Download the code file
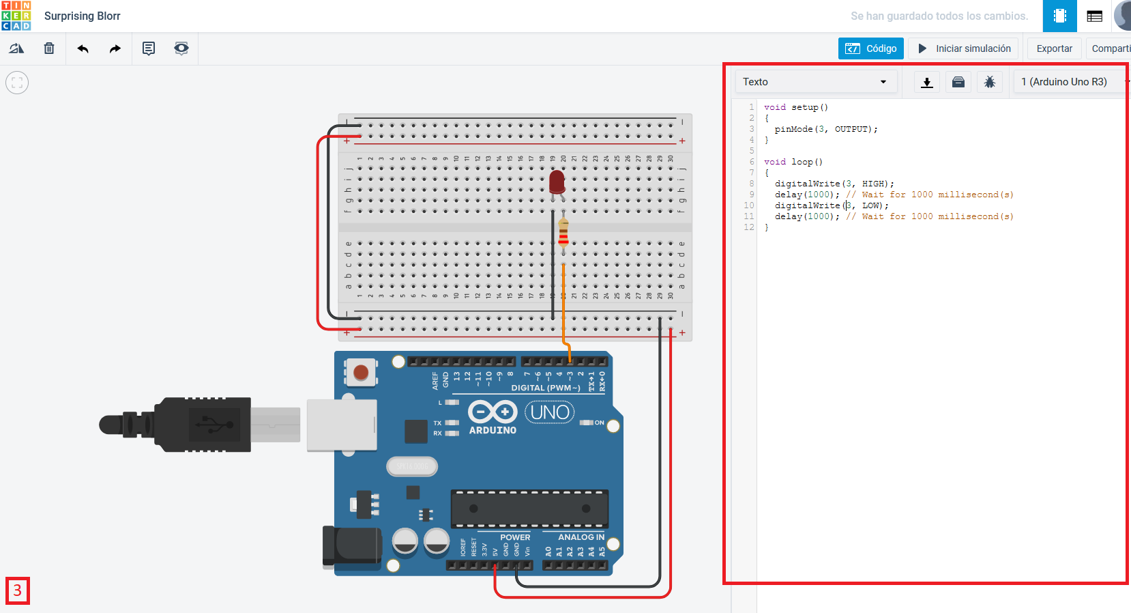This screenshot has height=613, width=1131. [926, 82]
